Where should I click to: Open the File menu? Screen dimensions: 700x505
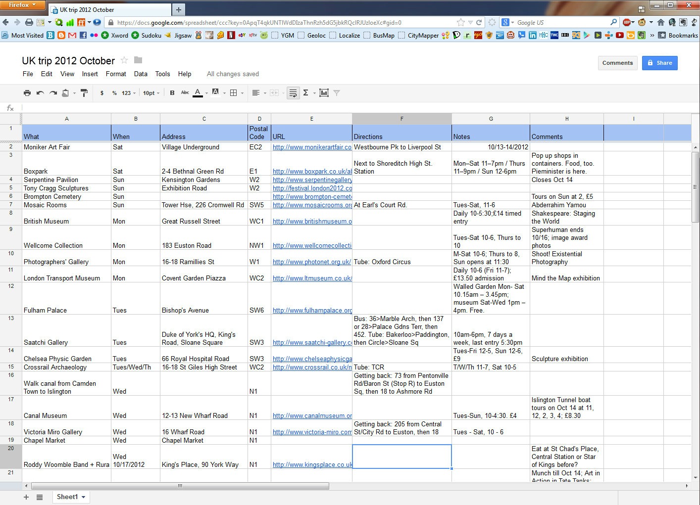28,74
